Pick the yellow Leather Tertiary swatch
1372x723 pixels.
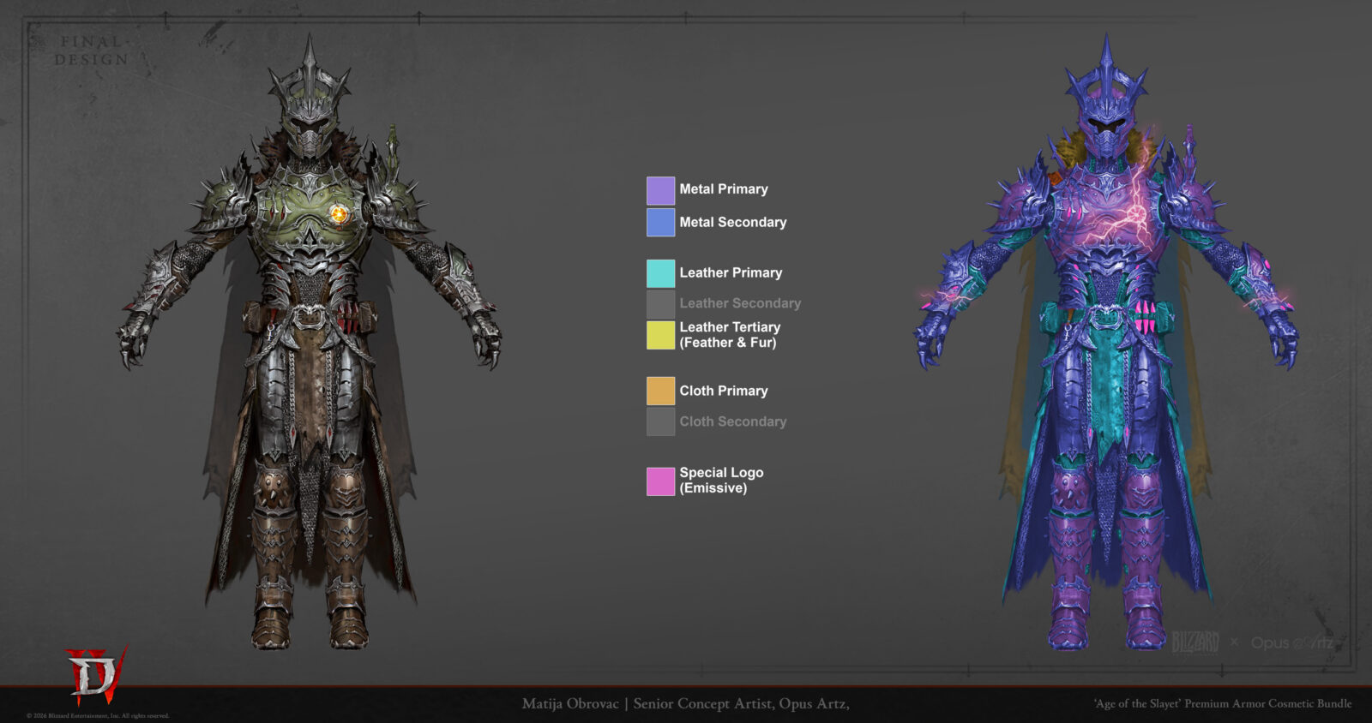(x=660, y=335)
